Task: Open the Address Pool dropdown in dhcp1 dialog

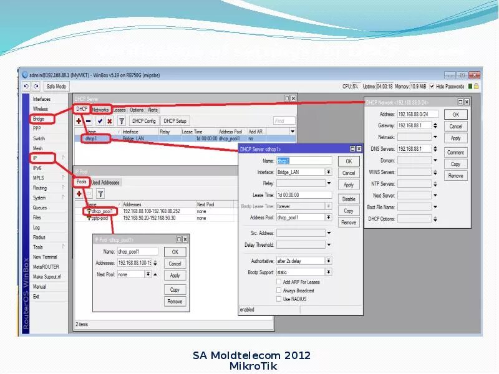Action: [329, 217]
